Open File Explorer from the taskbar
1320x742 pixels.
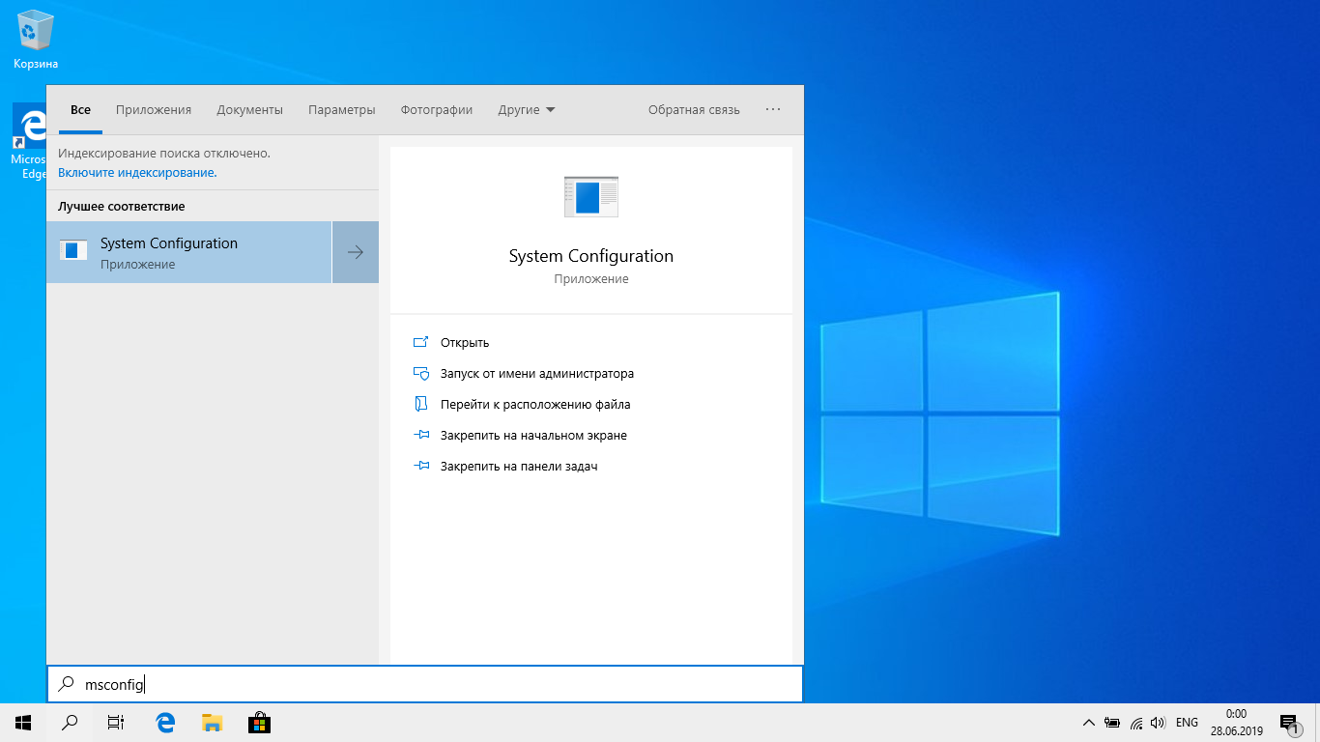coord(212,722)
